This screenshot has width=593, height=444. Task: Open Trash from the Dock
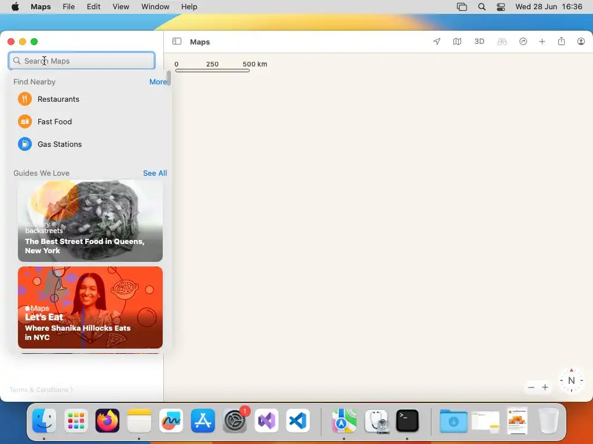click(x=548, y=421)
